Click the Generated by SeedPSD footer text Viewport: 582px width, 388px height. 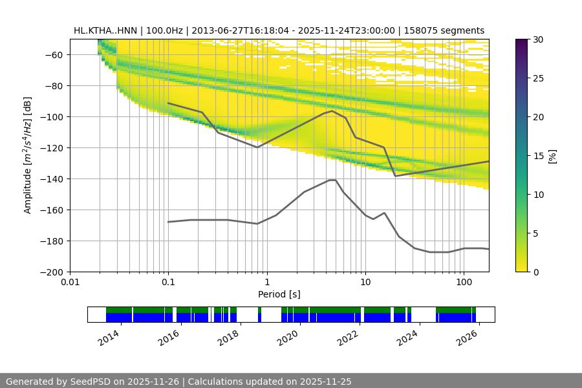[178, 382]
